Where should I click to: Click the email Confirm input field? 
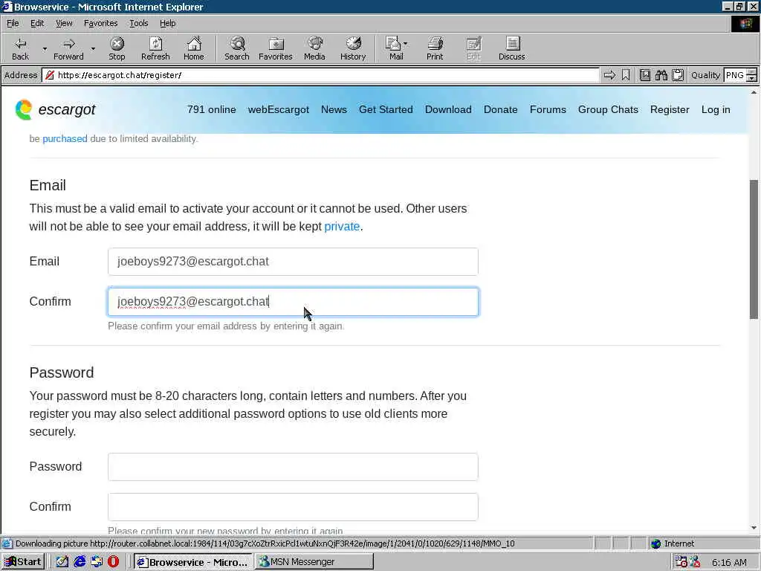tap(293, 302)
